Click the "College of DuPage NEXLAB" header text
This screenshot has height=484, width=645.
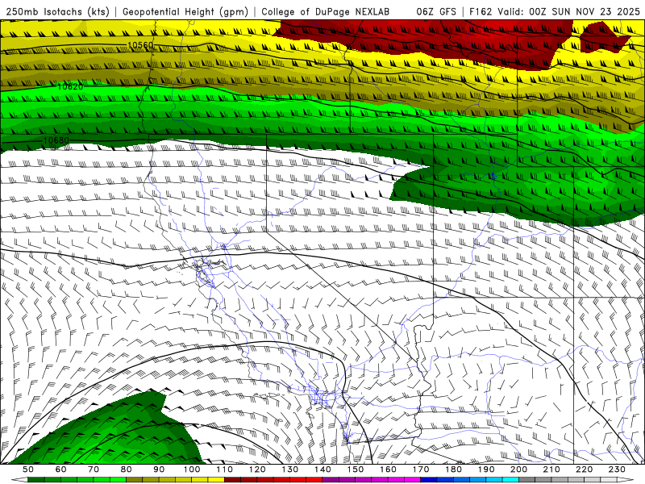point(326,12)
